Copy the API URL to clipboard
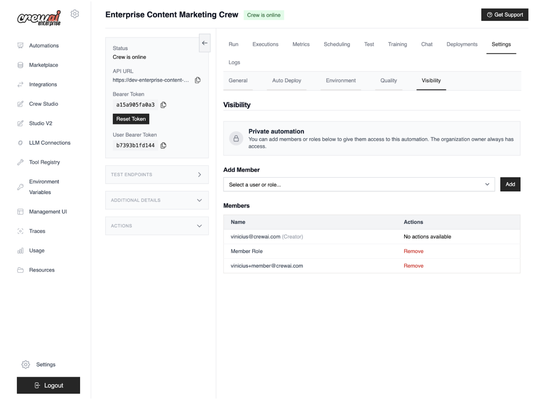The width and height of the screenshot is (542, 400). 197,80
